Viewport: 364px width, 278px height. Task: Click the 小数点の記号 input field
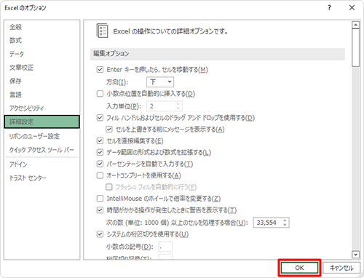point(165,247)
